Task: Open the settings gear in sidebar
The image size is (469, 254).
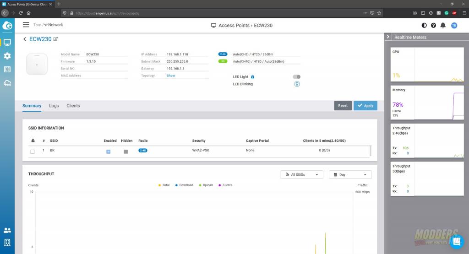Action: tap(7, 56)
